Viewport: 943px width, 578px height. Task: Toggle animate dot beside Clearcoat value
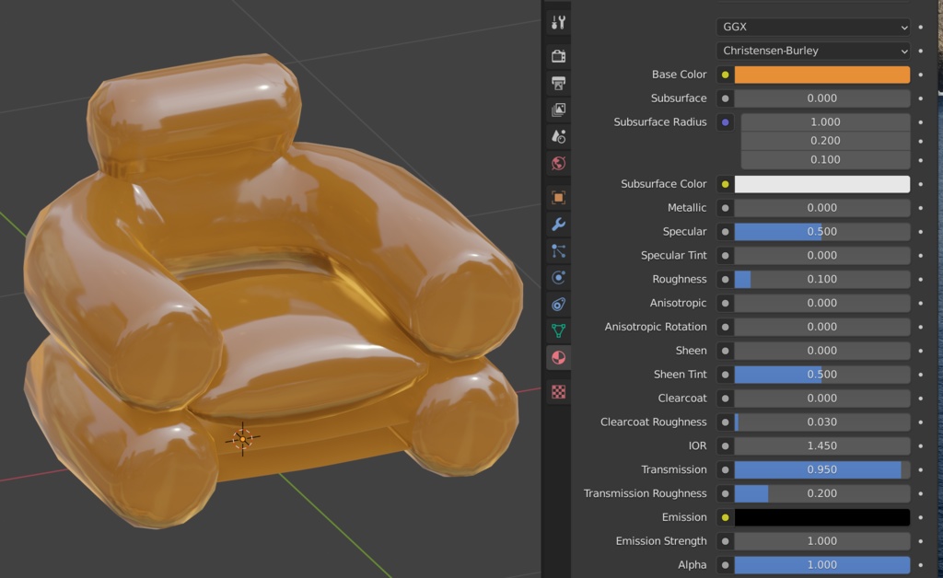coord(921,399)
